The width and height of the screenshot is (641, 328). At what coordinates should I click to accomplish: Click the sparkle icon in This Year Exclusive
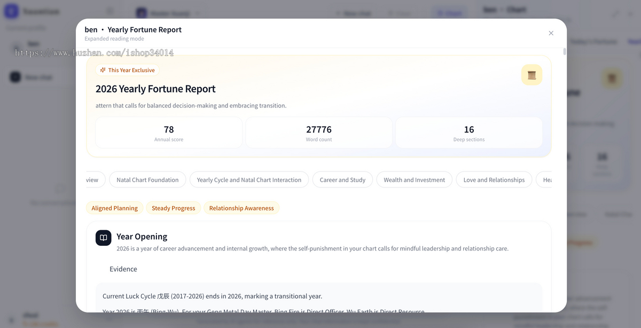pyautogui.click(x=103, y=70)
